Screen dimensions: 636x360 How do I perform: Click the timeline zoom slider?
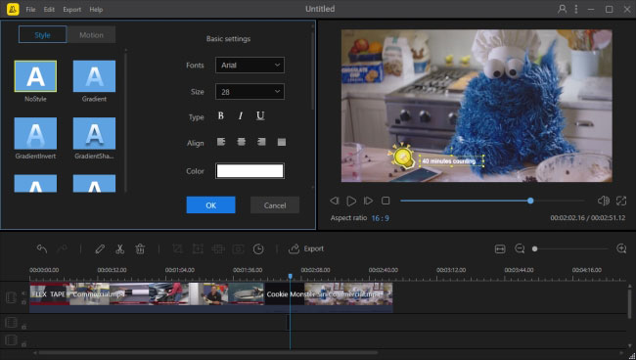pyautogui.click(x=570, y=248)
